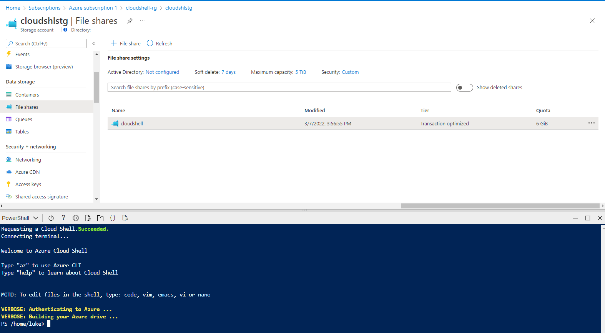Go to Azure subscription 1 breadcrumb
This screenshot has height=333, width=605.
[93, 8]
